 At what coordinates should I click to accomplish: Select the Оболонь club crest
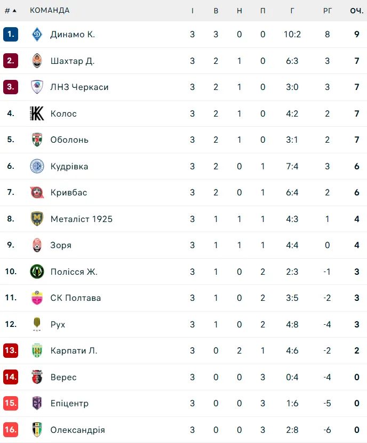pos(37,140)
